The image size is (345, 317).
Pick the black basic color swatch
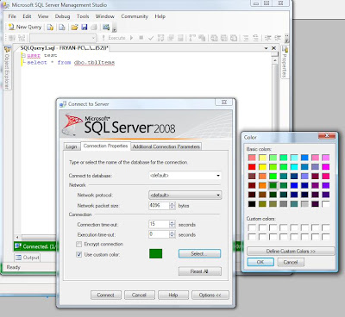pyautogui.click(x=252, y=204)
